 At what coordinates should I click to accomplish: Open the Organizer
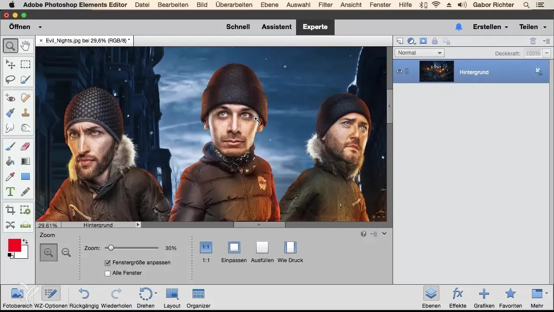coord(198,297)
